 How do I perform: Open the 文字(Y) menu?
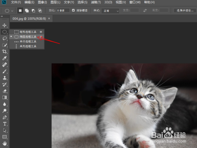69,2
